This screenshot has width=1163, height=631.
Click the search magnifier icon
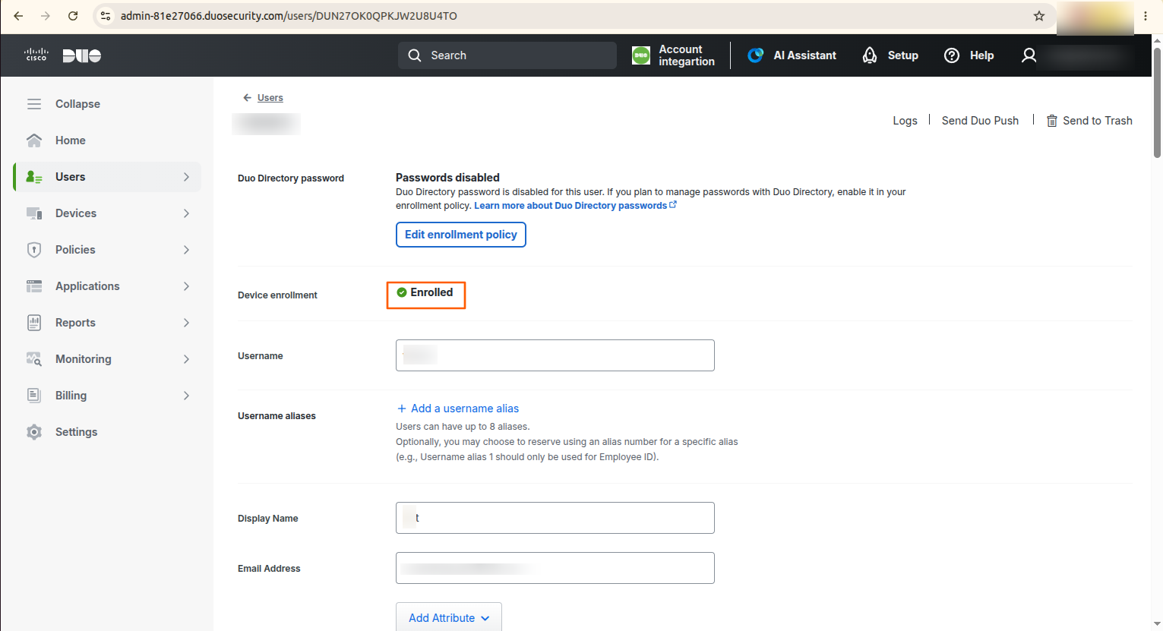[415, 55]
